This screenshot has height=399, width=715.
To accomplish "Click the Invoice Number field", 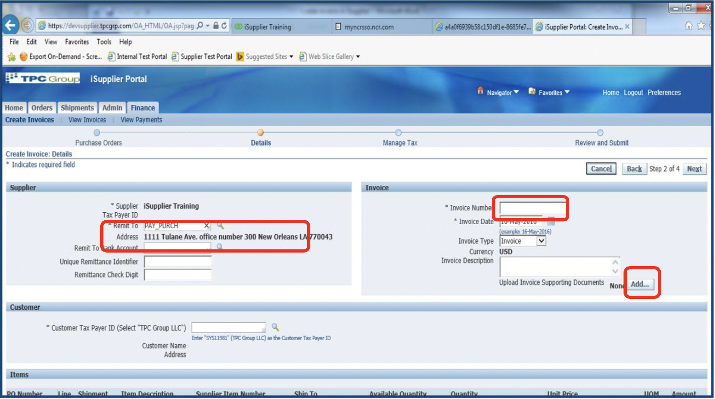I will [x=532, y=208].
